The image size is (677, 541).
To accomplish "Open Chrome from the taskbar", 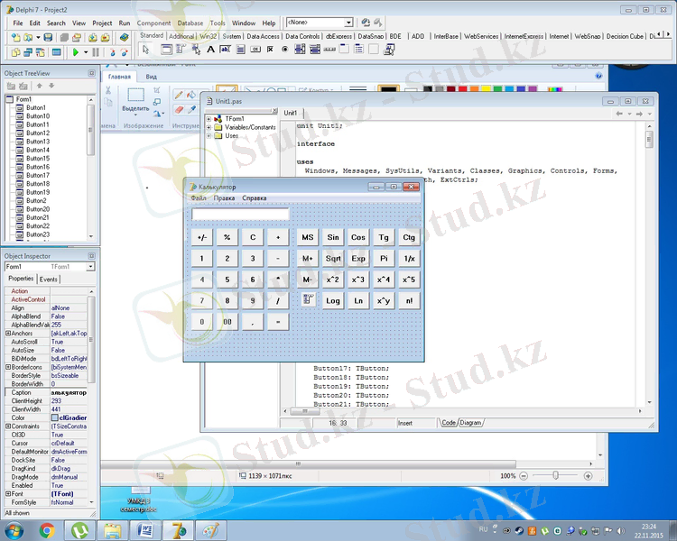I will click(x=47, y=530).
